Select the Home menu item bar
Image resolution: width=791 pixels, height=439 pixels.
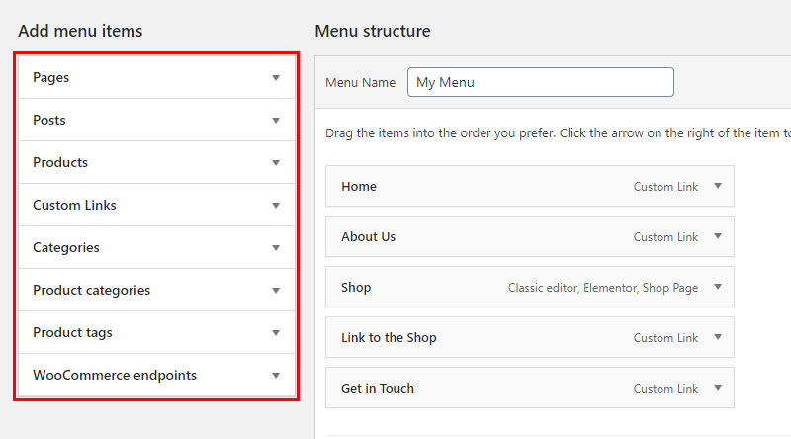coord(530,186)
